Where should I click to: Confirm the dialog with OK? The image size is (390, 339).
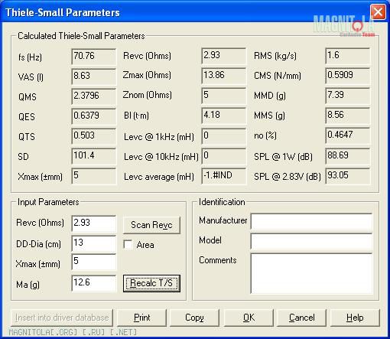(x=249, y=318)
